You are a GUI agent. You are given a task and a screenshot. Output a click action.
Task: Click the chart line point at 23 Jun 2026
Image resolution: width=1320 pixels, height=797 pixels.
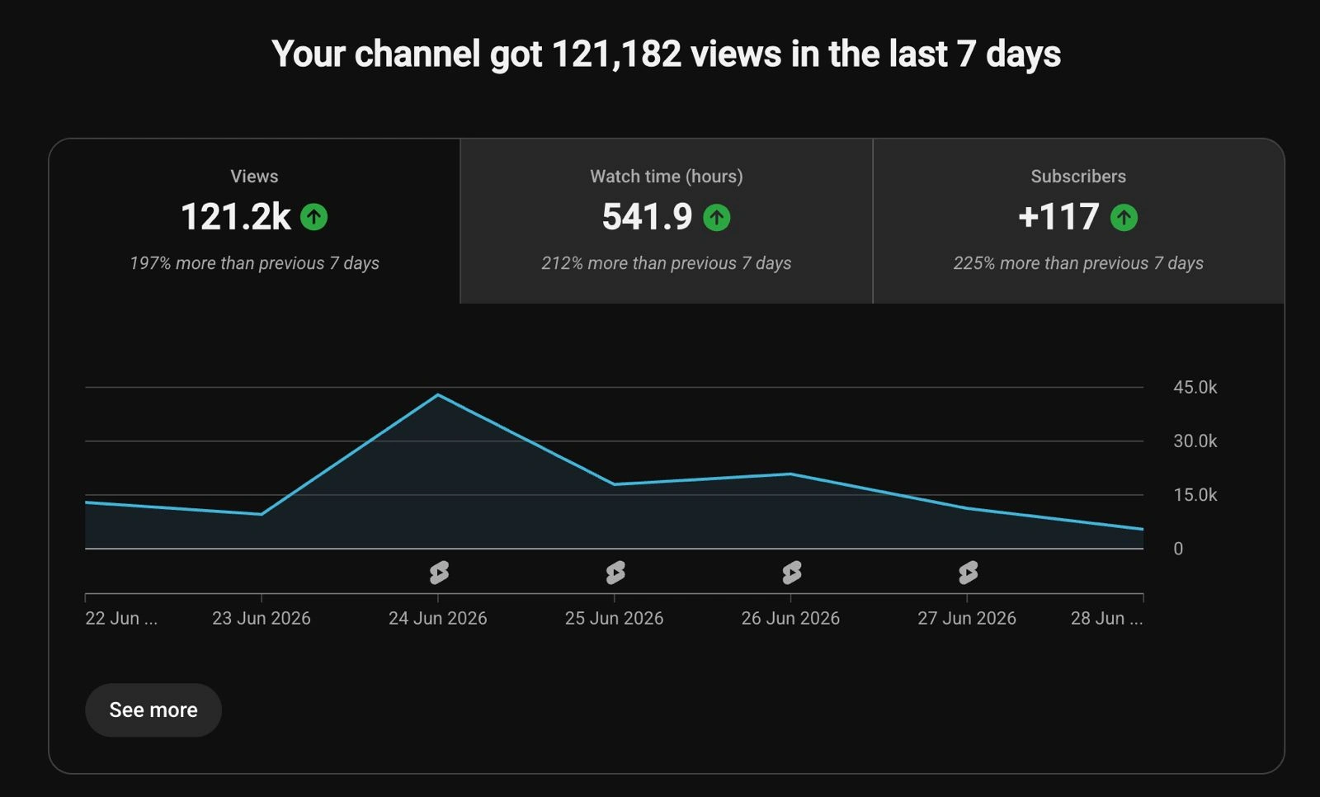click(x=262, y=514)
